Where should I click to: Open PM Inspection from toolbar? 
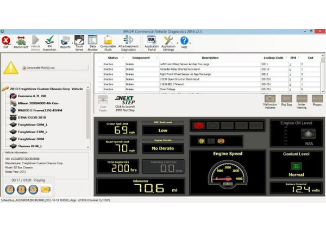point(49,42)
